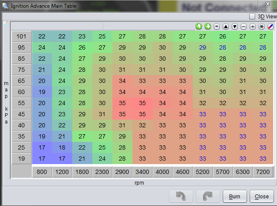Select the 1800 rpm bin header
This screenshot has width=277, height=206.
[x=82, y=172]
